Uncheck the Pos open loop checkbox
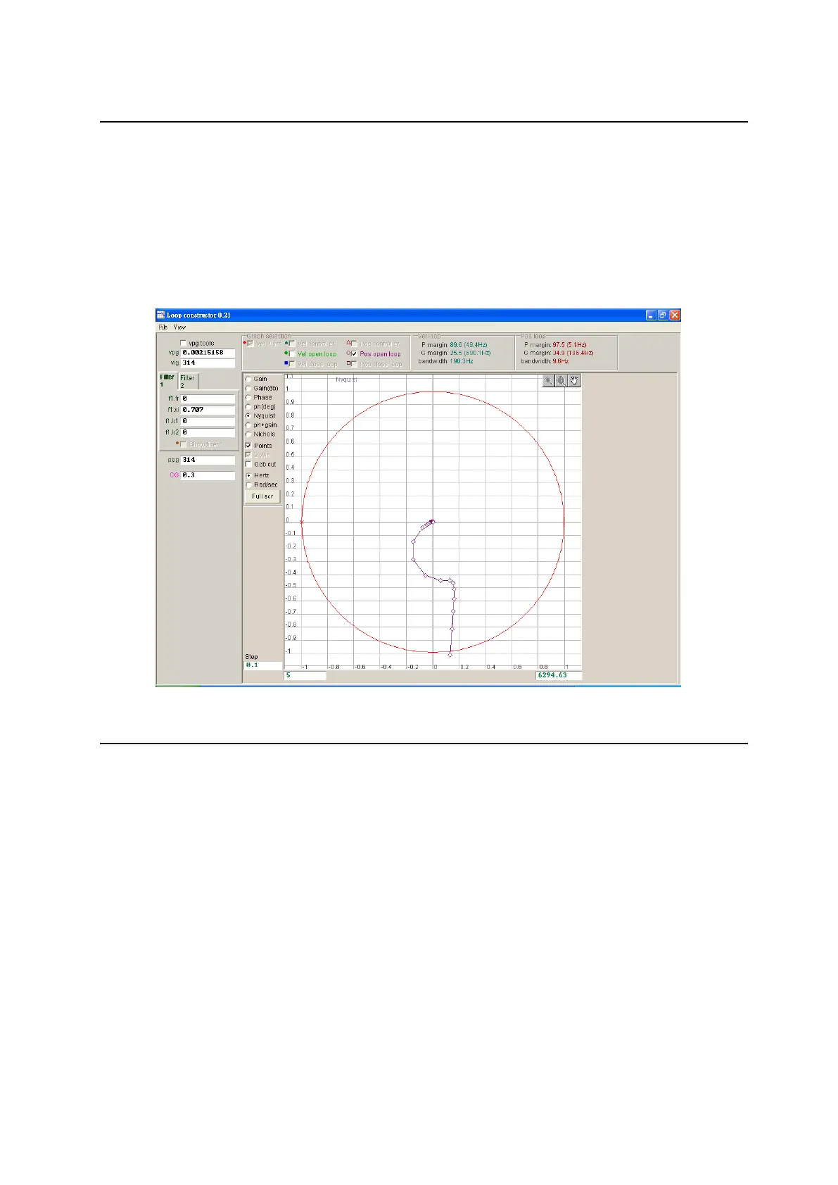The width and height of the screenshot is (838, 1185). 354,353
